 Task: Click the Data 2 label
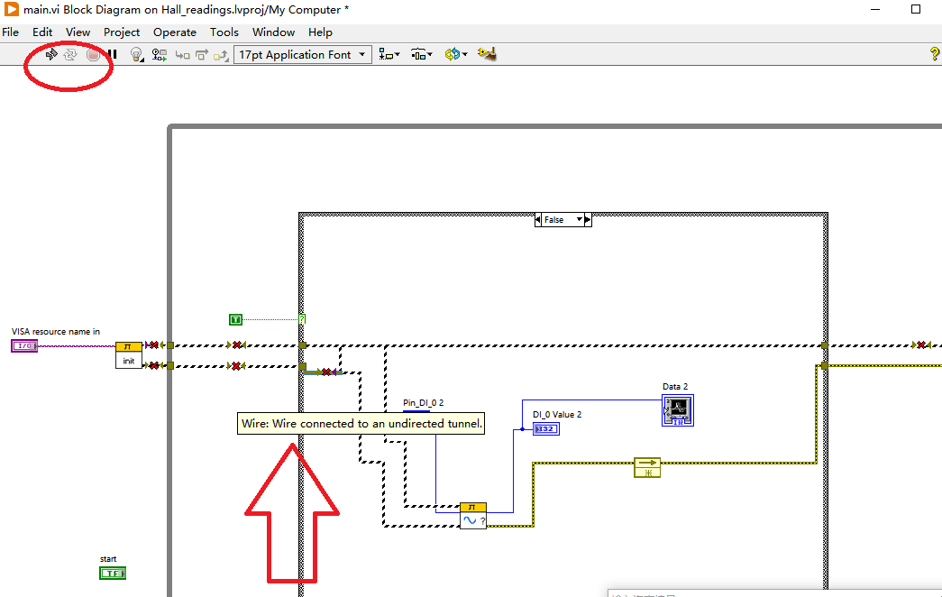tap(675, 387)
